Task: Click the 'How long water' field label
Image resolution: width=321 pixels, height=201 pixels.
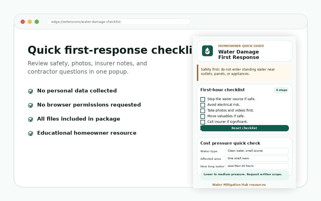Action: [x=212, y=166]
